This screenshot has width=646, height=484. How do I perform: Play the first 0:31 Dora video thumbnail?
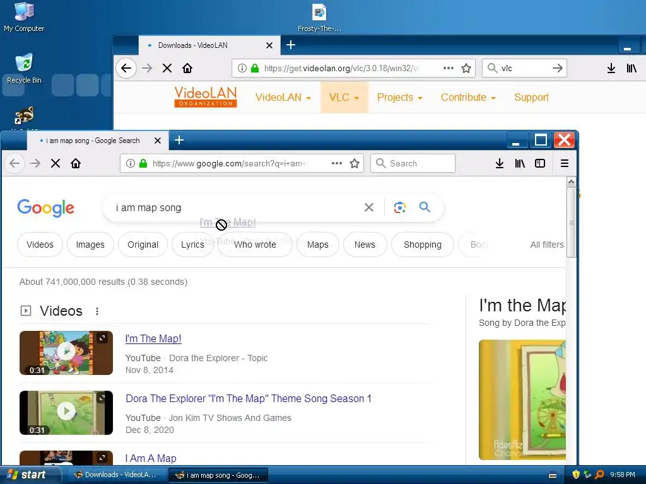[x=66, y=353]
